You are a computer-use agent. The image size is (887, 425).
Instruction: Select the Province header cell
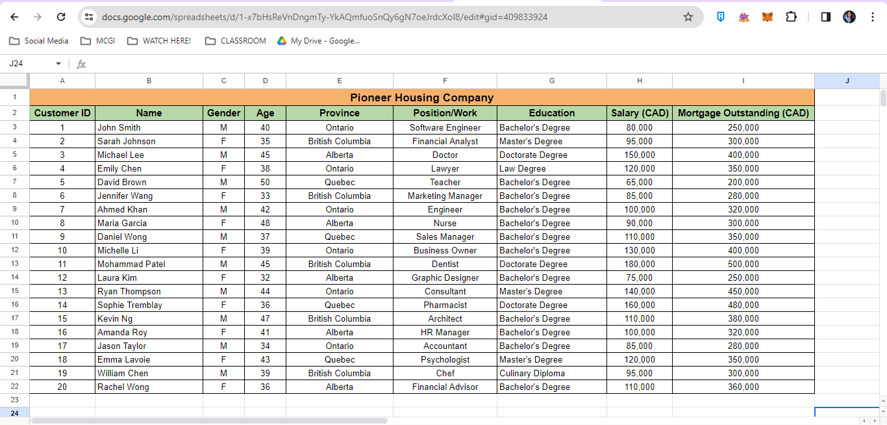pos(340,113)
